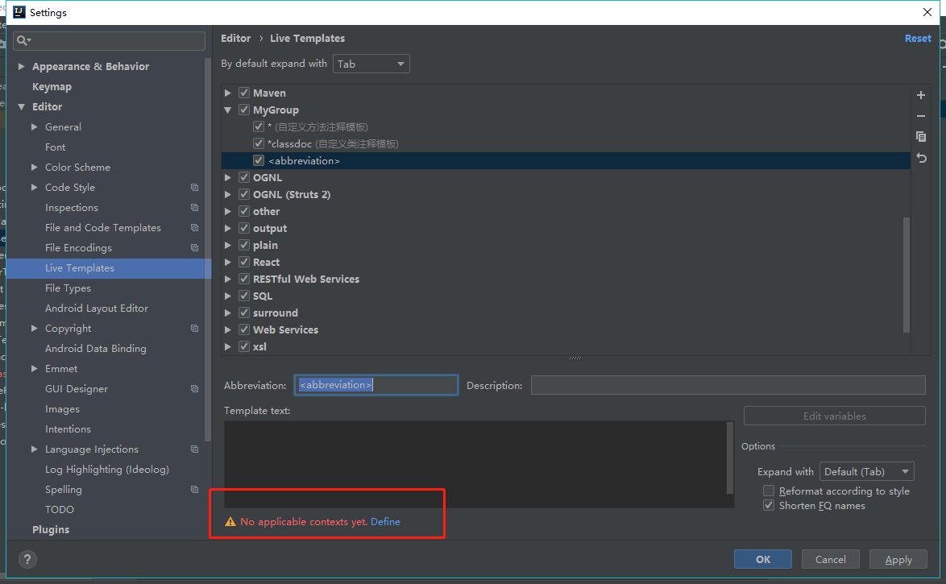Image resolution: width=946 pixels, height=584 pixels.
Task: Duplicate the selected template via copy icon
Action: (x=921, y=137)
